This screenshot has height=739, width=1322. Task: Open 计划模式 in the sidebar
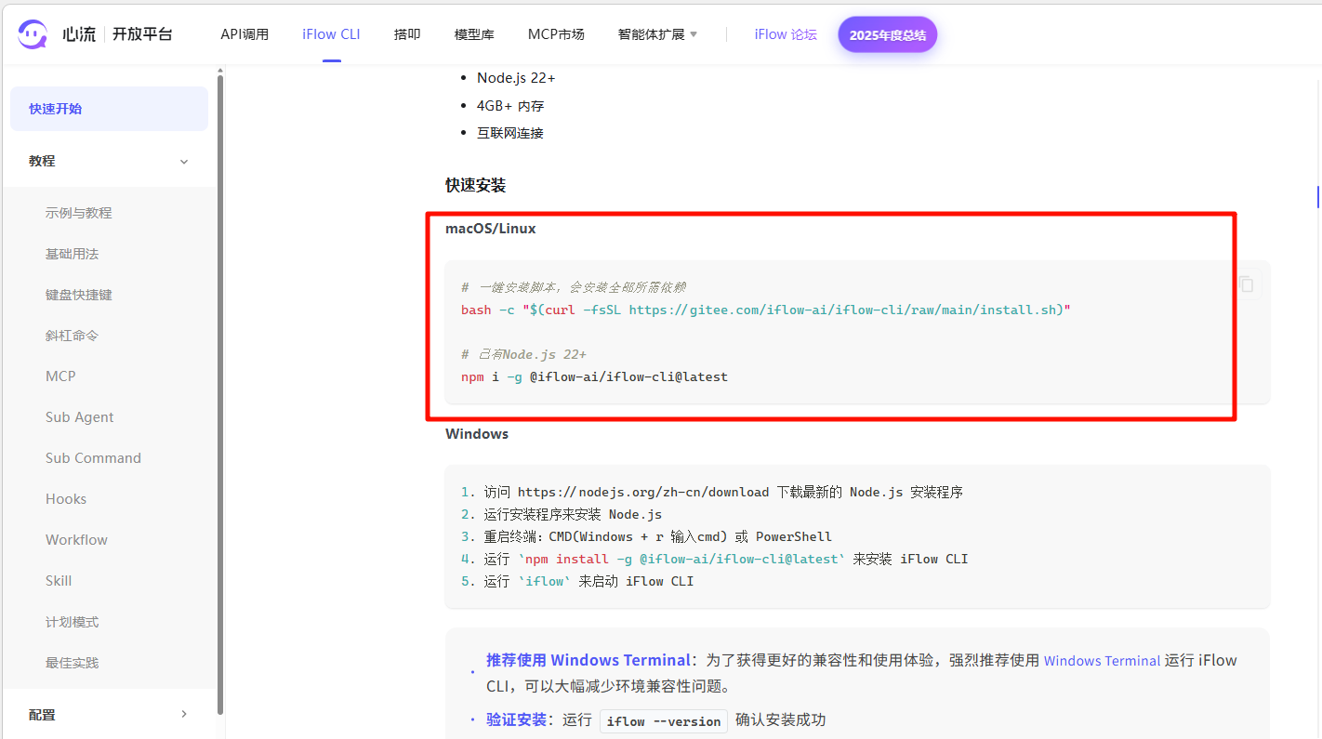73,622
